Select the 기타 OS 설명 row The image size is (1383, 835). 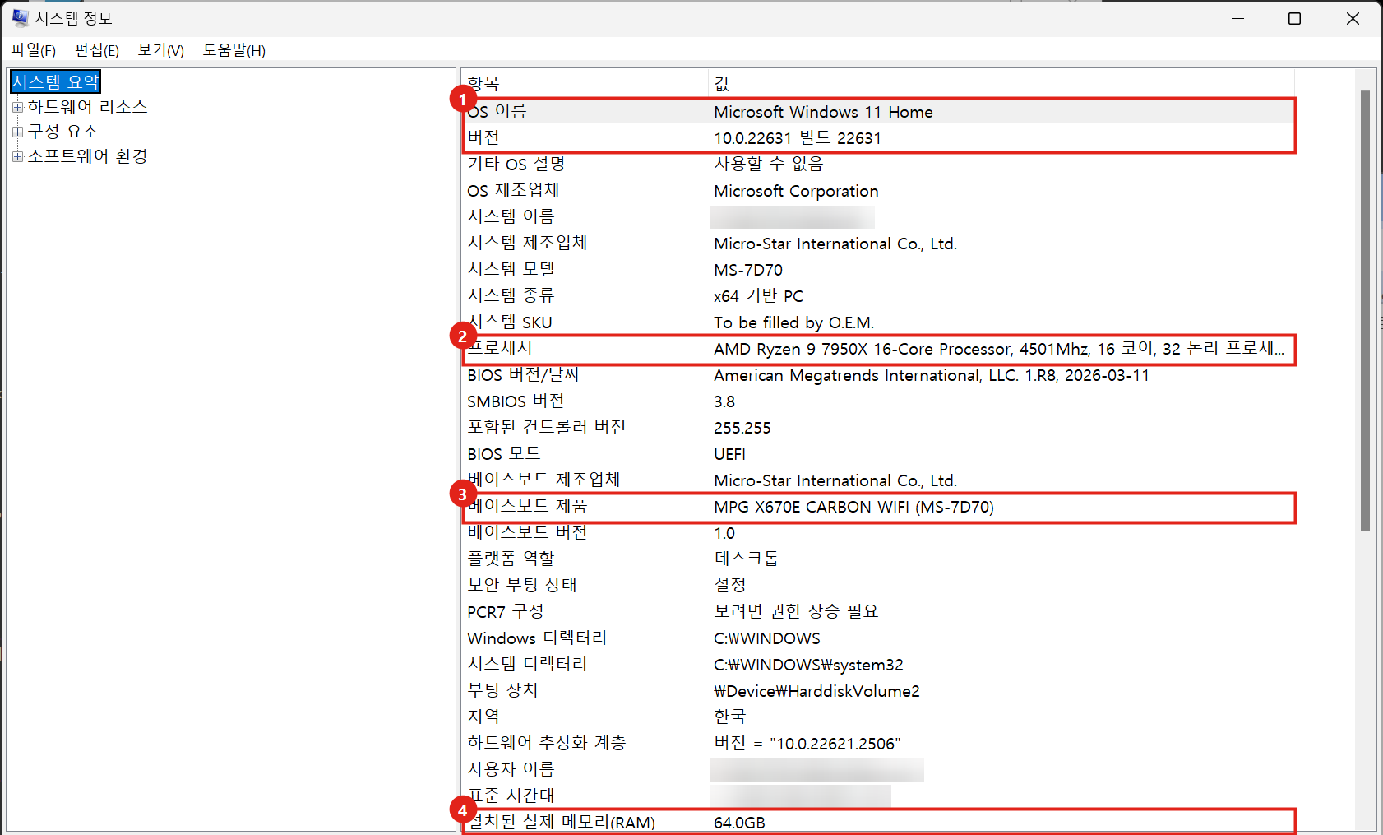coord(878,165)
